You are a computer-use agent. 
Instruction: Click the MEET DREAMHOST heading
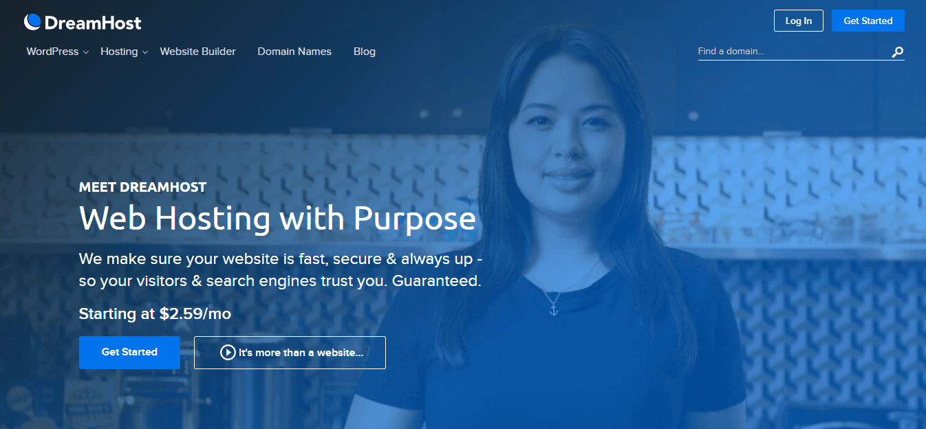pos(142,187)
